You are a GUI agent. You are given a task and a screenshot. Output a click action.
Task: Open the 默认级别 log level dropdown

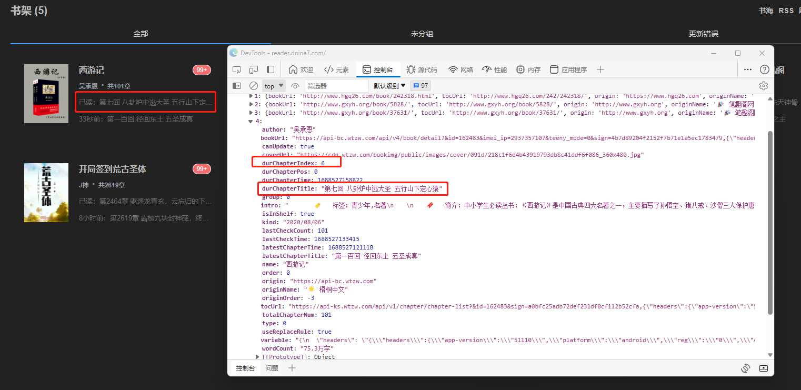[388, 85]
